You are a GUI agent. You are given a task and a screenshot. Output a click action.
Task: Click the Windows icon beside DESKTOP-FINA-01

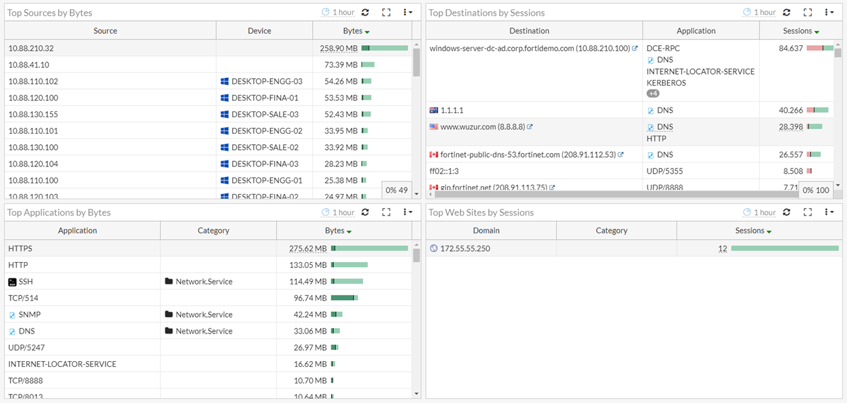coord(224,98)
